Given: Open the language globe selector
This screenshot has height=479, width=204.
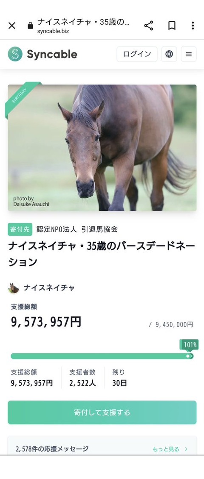Looking at the screenshot, I should coord(169,54).
